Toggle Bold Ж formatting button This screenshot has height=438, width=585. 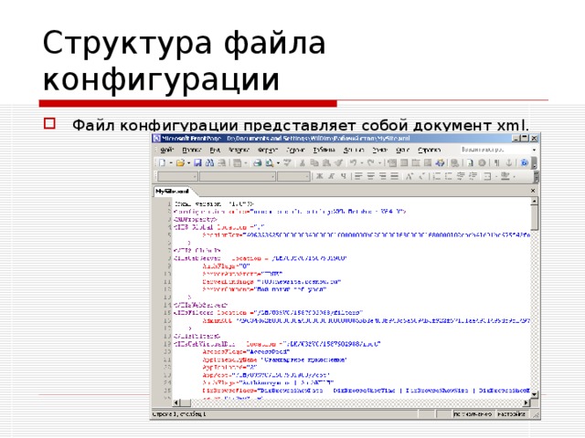[319, 176]
